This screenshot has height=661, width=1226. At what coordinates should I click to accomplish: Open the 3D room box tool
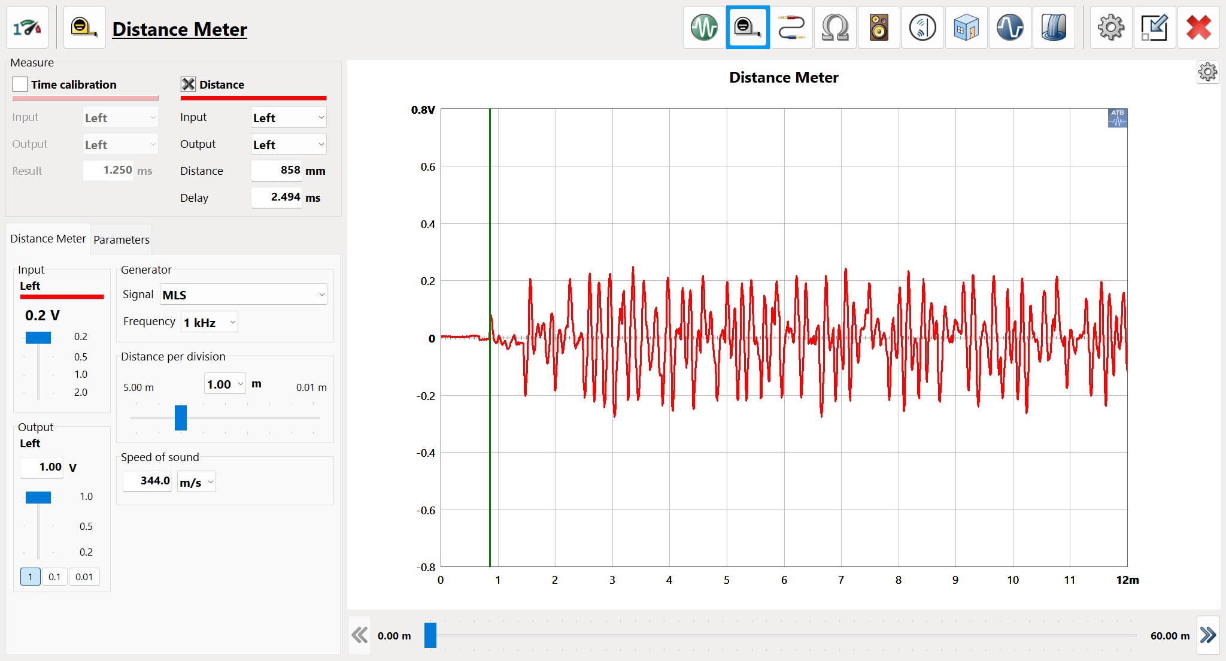966,28
